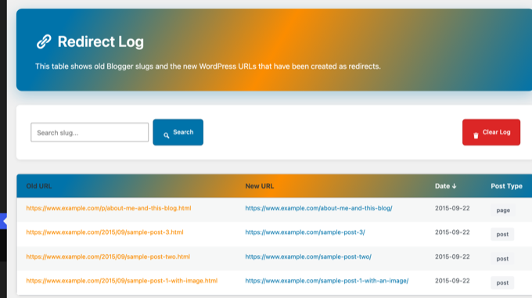Open new URL sample-post-3/

tap(305, 232)
